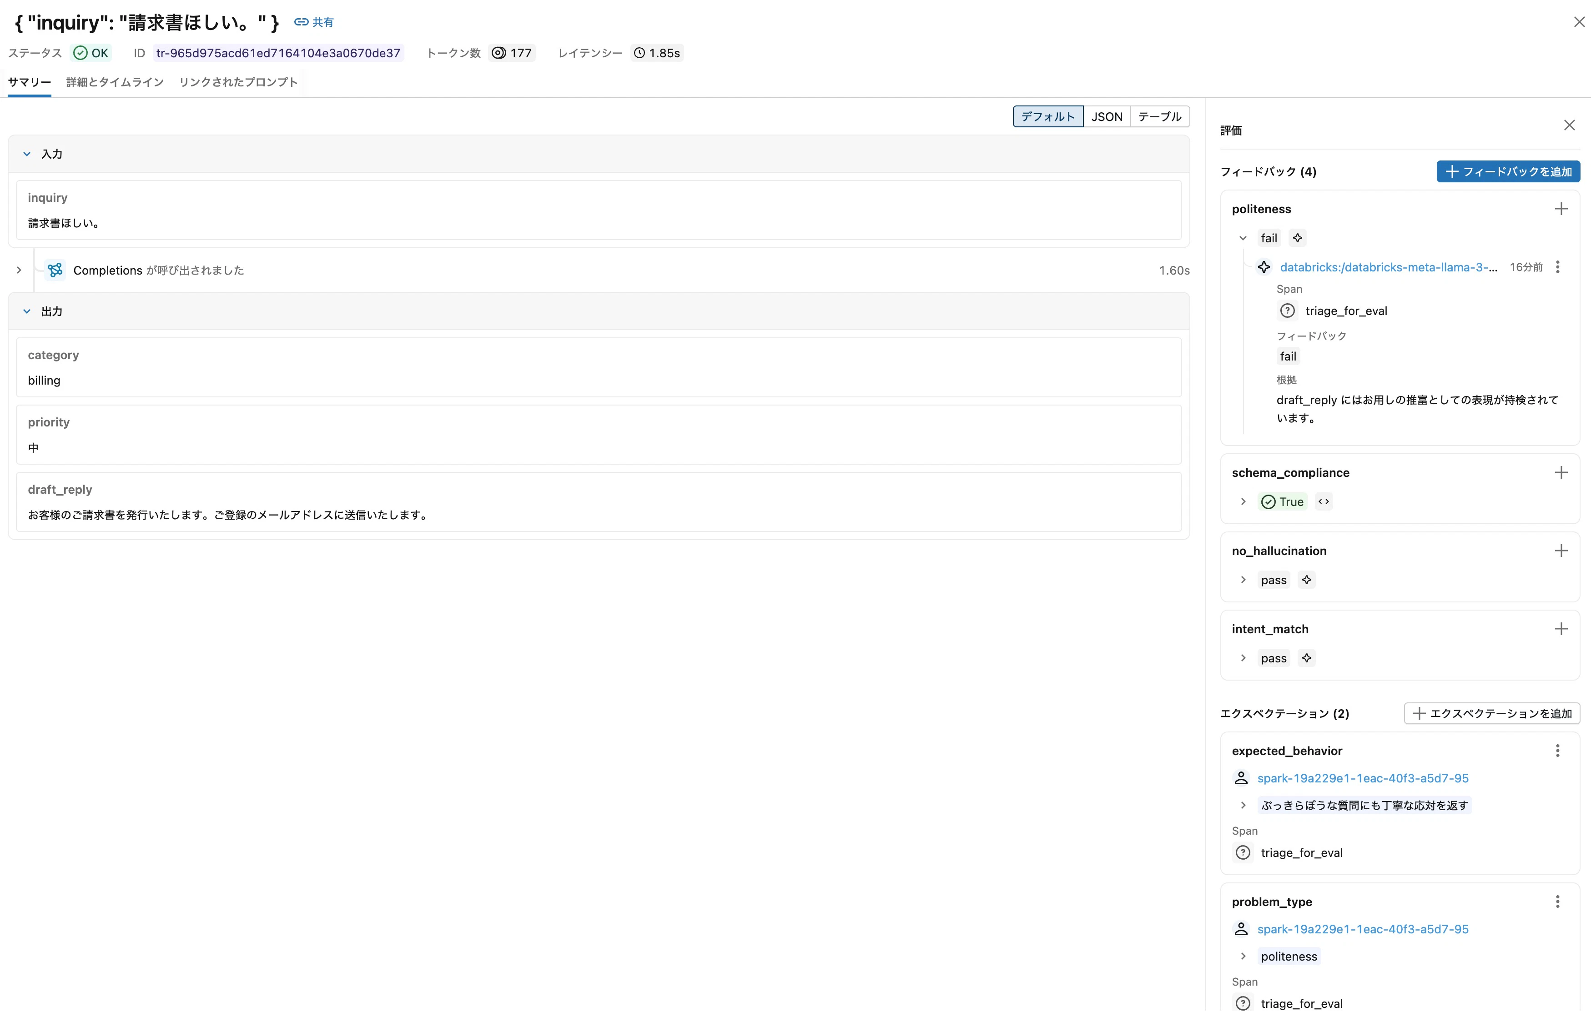Open the kebab menu for the databricks assessment
Image resolution: width=1591 pixels, height=1032 pixels.
(1558, 267)
